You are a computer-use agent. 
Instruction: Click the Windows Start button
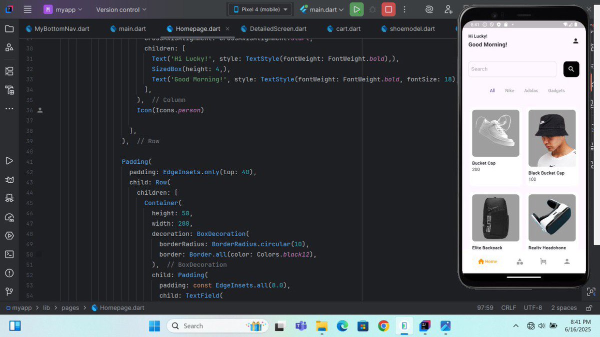pyautogui.click(x=154, y=326)
